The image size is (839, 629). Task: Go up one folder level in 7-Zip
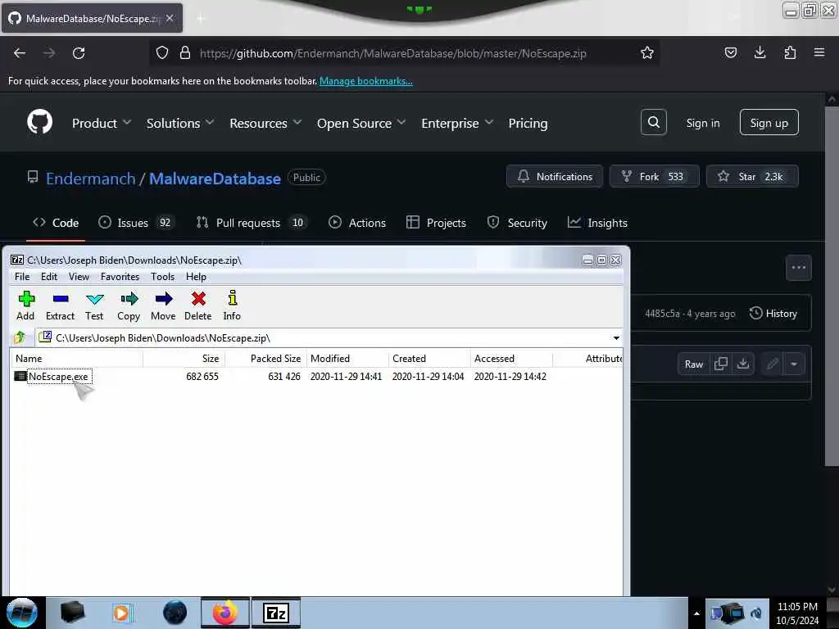[x=20, y=337]
